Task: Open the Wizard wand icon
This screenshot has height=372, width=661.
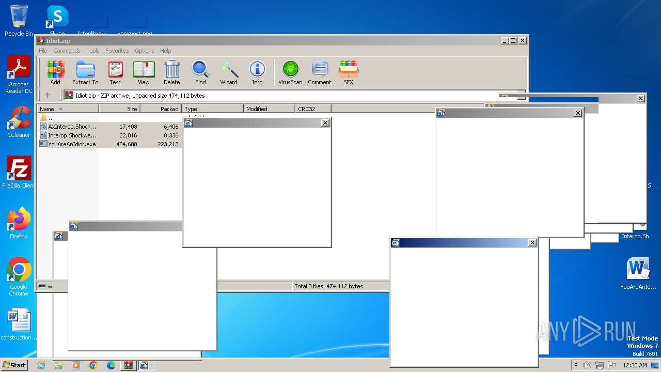Action: 229,72
